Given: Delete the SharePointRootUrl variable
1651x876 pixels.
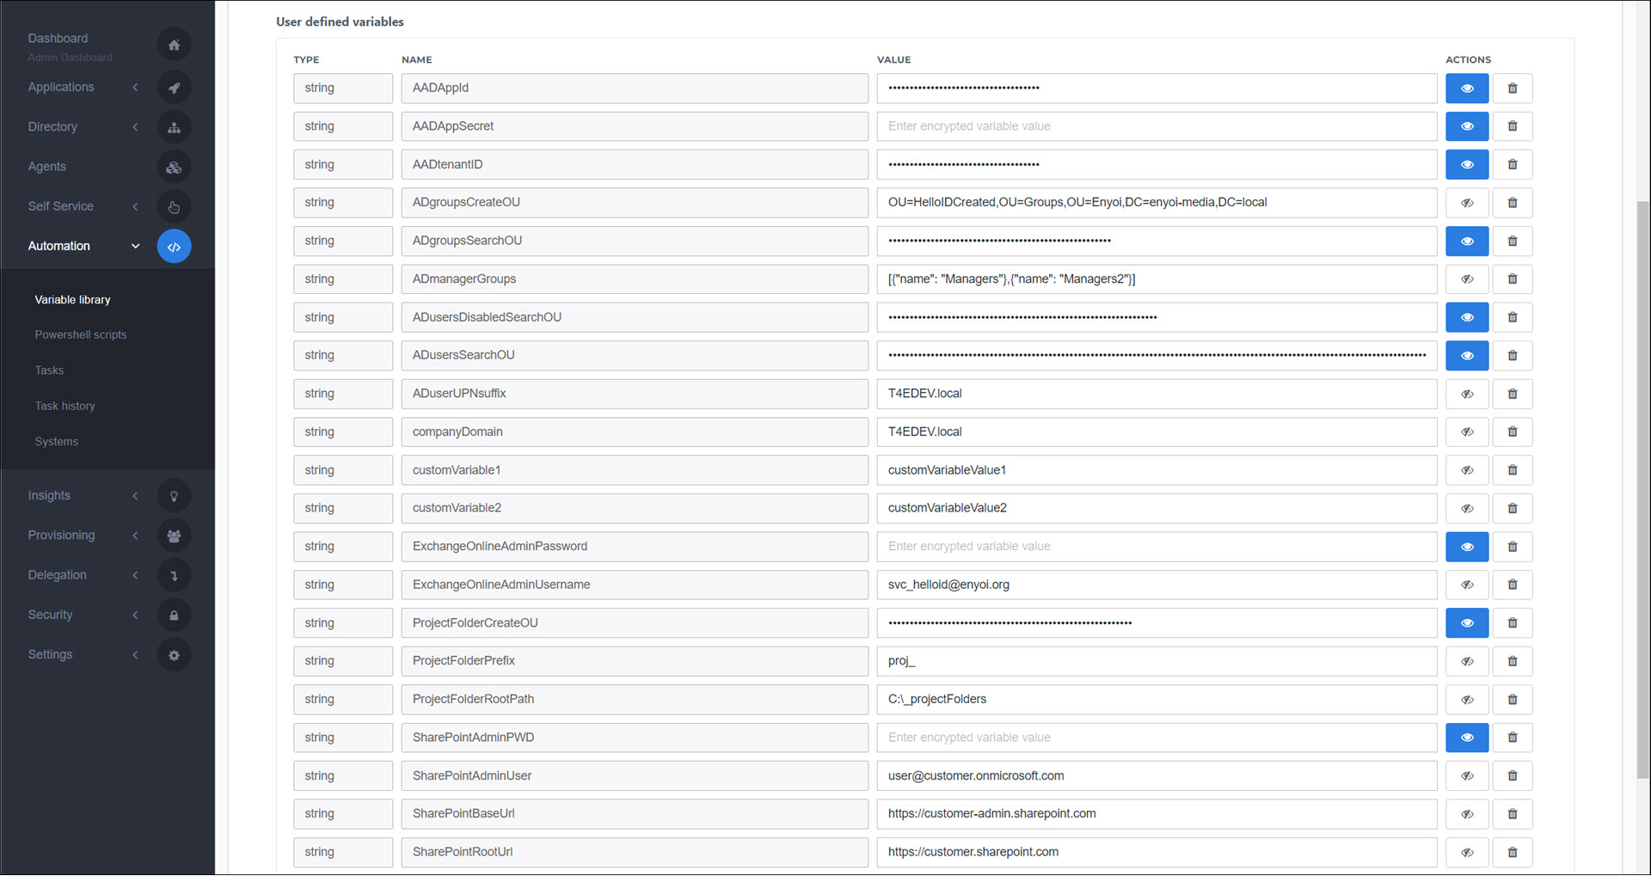Looking at the screenshot, I should point(1513,852).
